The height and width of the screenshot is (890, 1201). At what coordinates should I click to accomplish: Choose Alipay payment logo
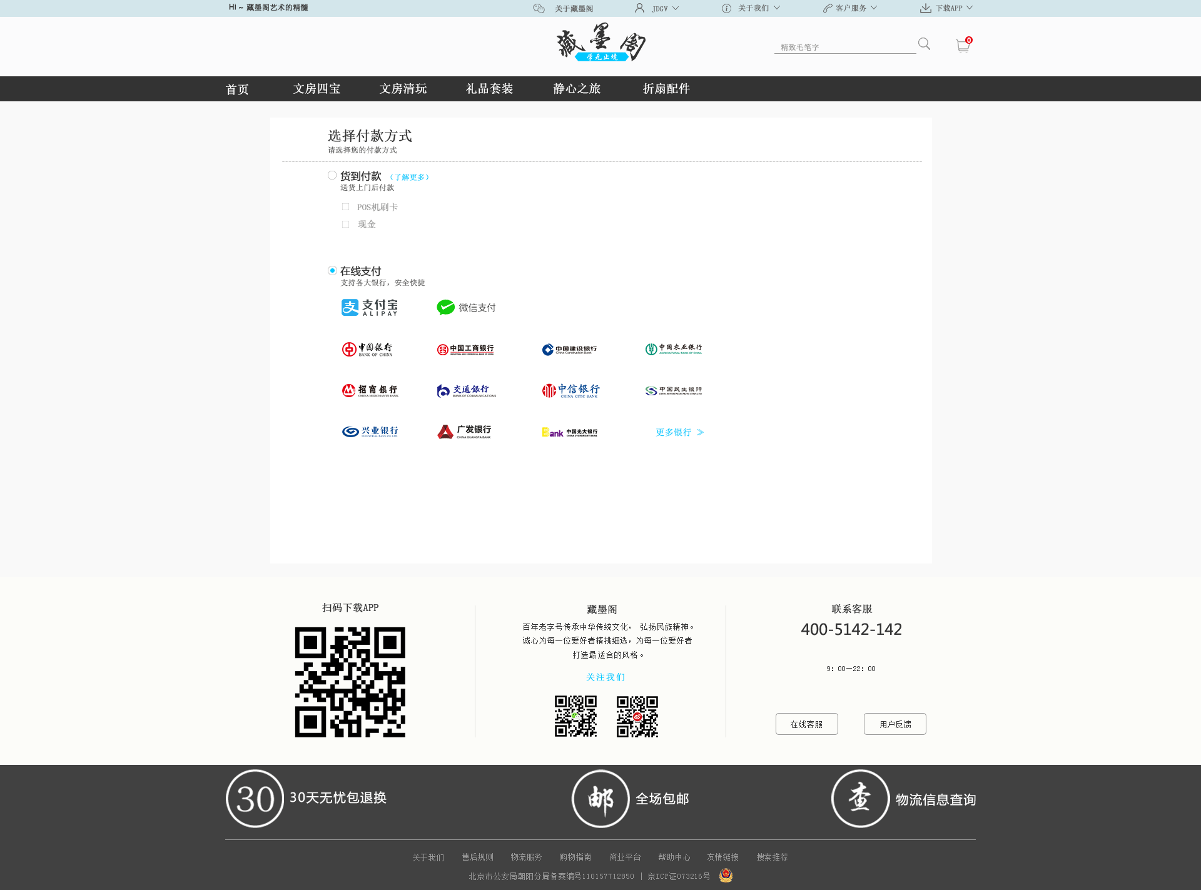[369, 307]
